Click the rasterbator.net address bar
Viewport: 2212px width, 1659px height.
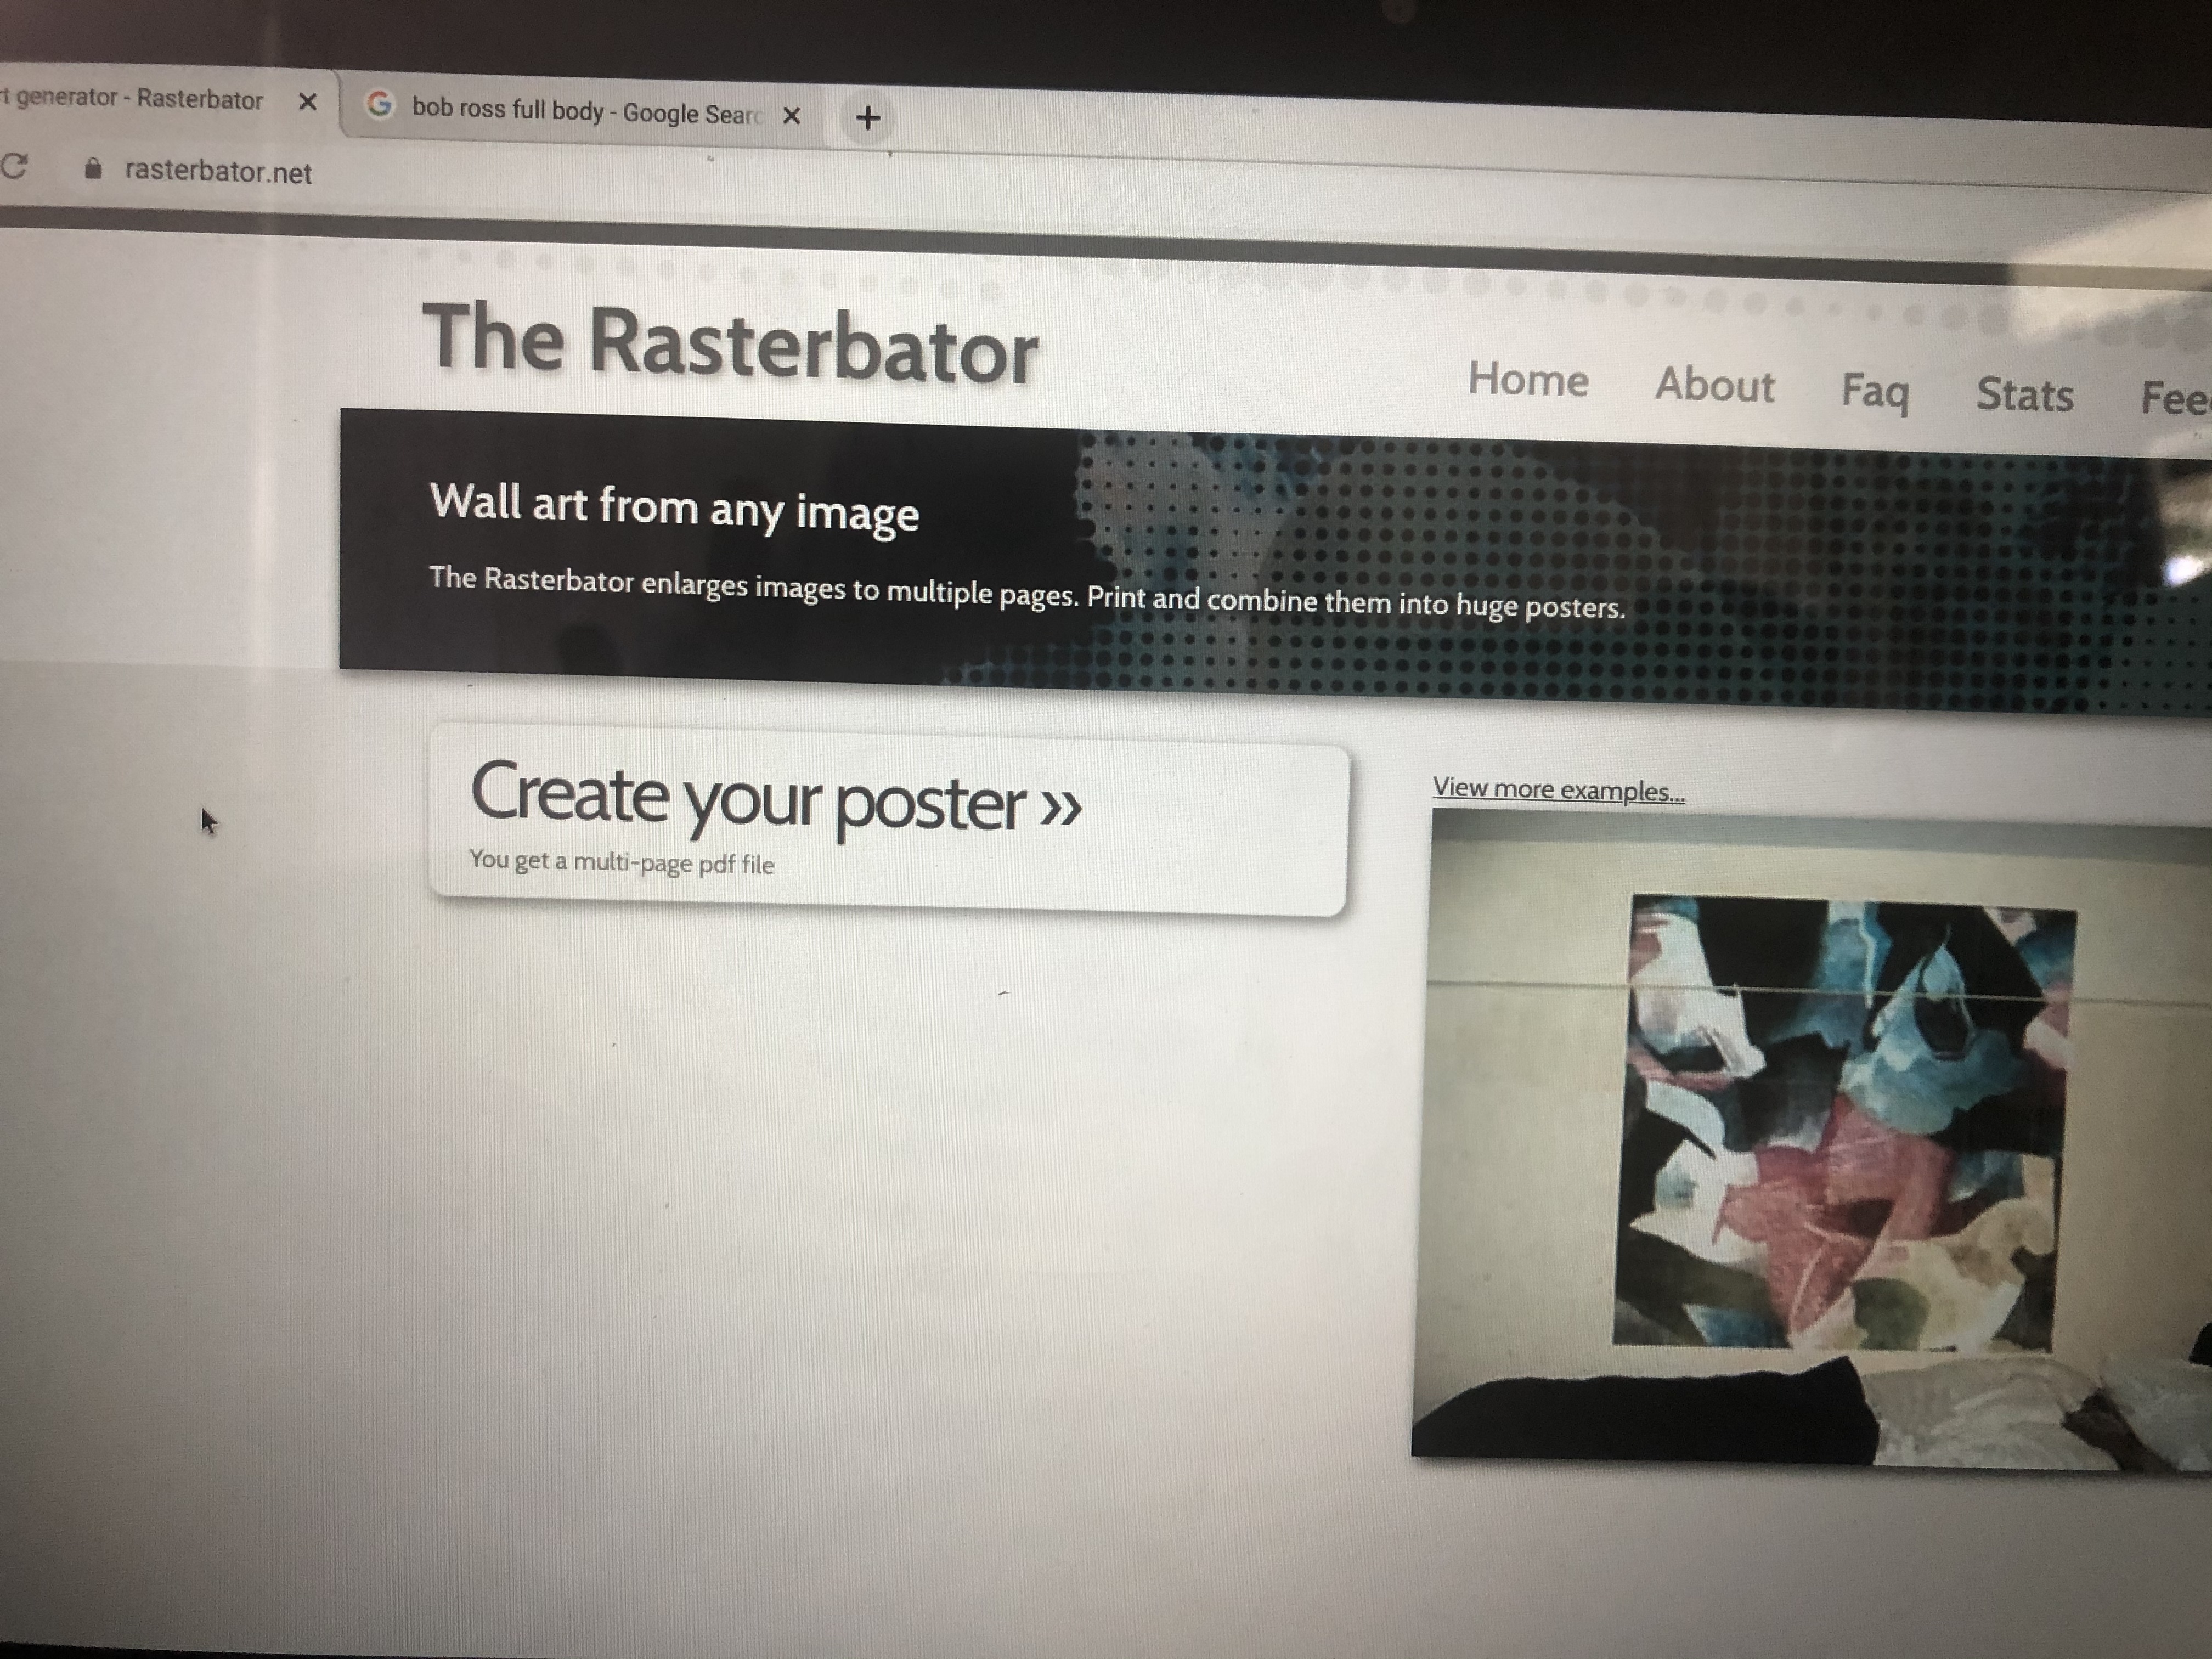(218, 172)
